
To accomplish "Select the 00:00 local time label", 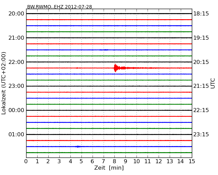I will (x=16, y=110).
